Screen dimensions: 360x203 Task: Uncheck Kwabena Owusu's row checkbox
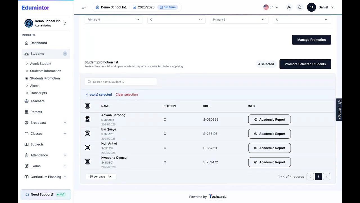pyautogui.click(x=87, y=162)
